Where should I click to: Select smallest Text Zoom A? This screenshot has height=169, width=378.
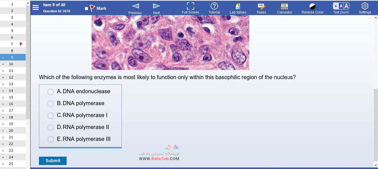click(336, 6)
